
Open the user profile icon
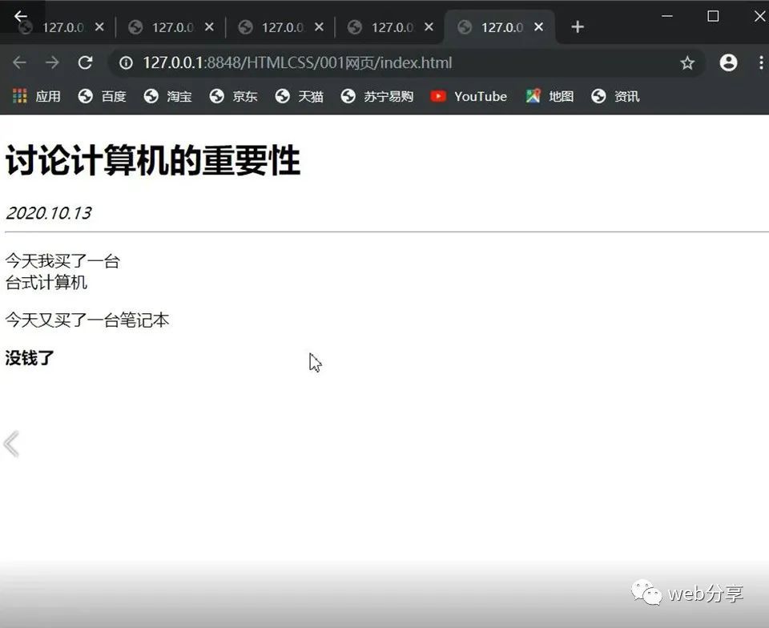pos(728,62)
